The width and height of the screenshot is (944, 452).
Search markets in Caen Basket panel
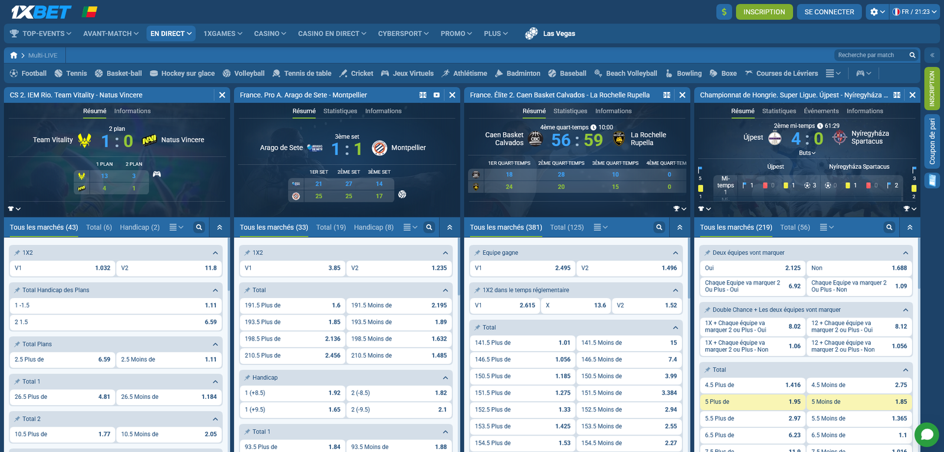659,227
